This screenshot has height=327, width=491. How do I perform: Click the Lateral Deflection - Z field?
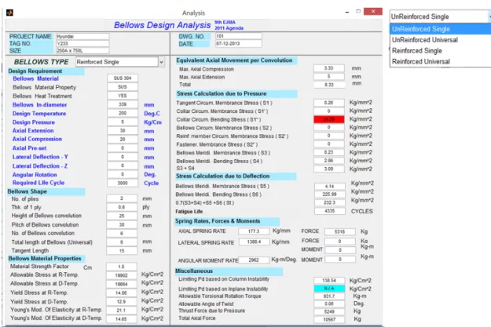(x=123, y=165)
